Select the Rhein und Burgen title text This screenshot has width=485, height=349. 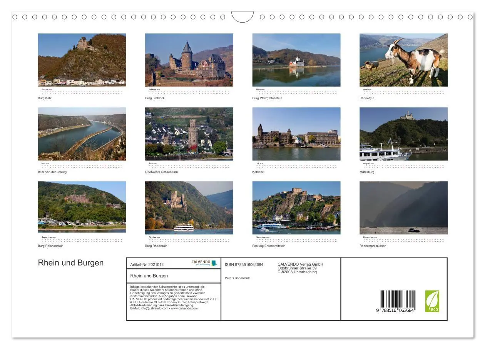(x=70, y=263)
